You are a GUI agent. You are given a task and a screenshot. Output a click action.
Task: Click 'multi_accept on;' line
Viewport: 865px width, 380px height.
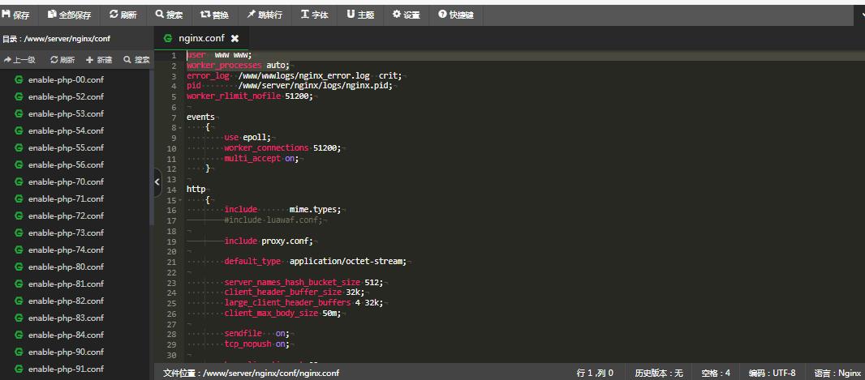click(261, 159)
